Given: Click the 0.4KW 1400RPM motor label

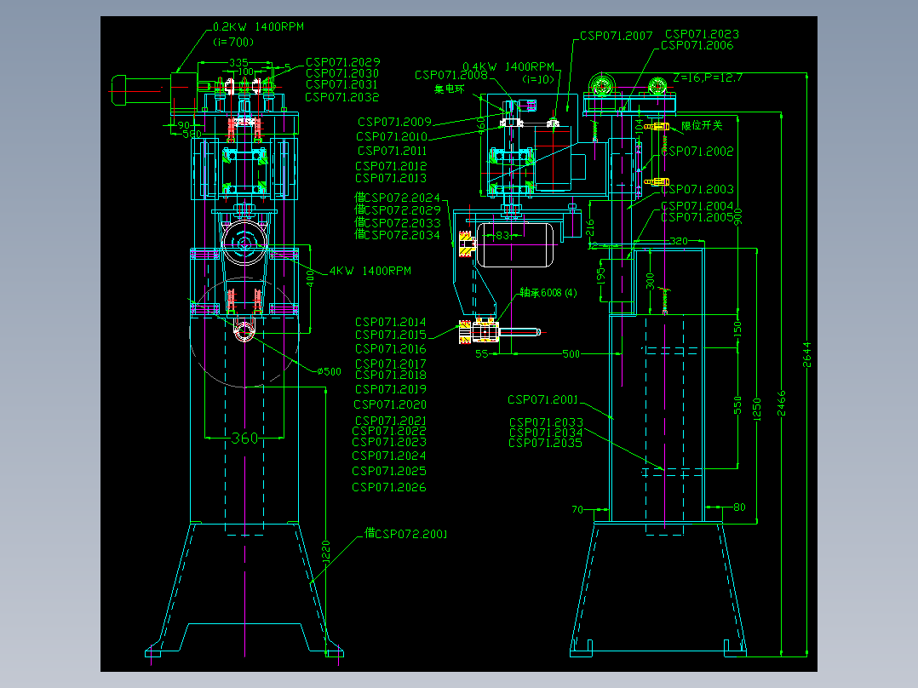Looking at the screenshot, I should (508, 66).
